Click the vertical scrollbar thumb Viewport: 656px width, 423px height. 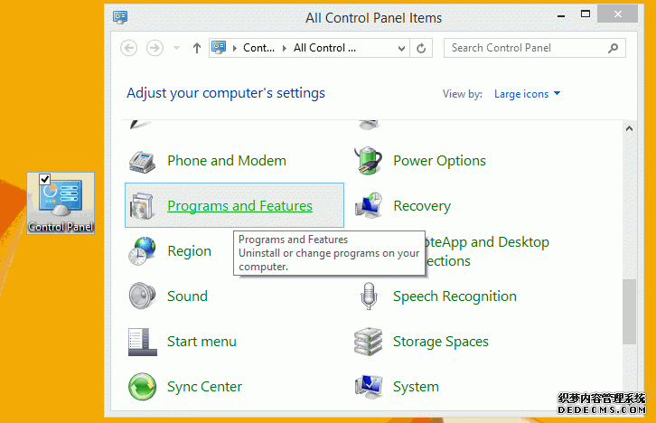pyautogui.click(x=629, y=312)
